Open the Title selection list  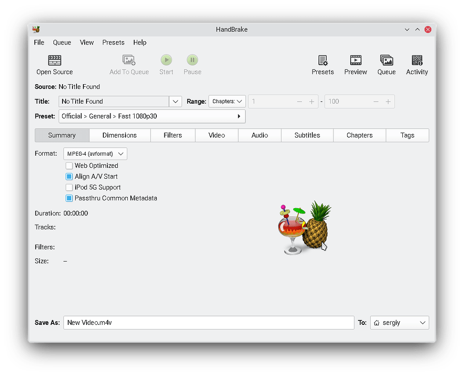pos(175,101)
